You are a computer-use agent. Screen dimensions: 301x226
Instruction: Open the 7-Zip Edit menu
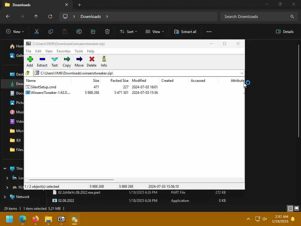click(38, 51)
